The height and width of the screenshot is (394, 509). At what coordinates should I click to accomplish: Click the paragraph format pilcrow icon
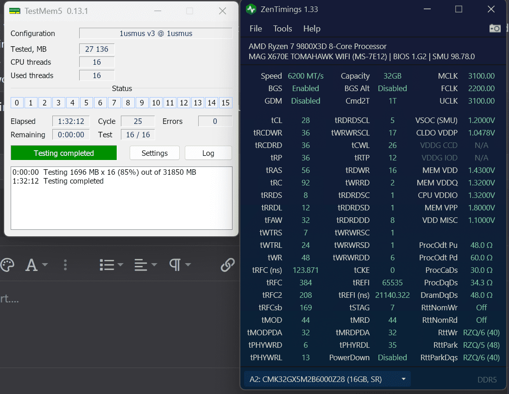pos(175,265)
